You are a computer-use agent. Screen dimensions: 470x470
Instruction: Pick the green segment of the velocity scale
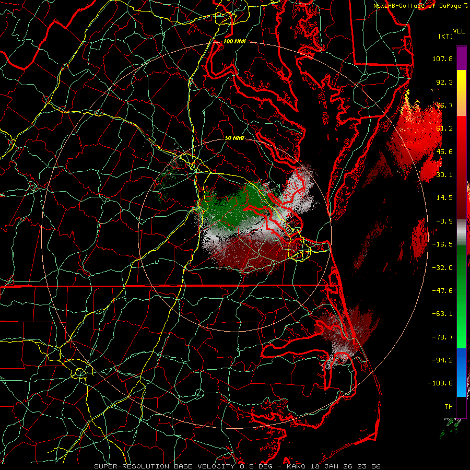click(461, 297)
